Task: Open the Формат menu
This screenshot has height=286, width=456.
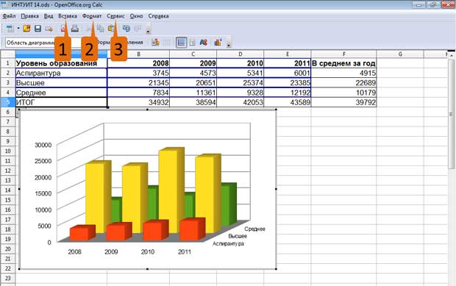Action: (92, 16)
